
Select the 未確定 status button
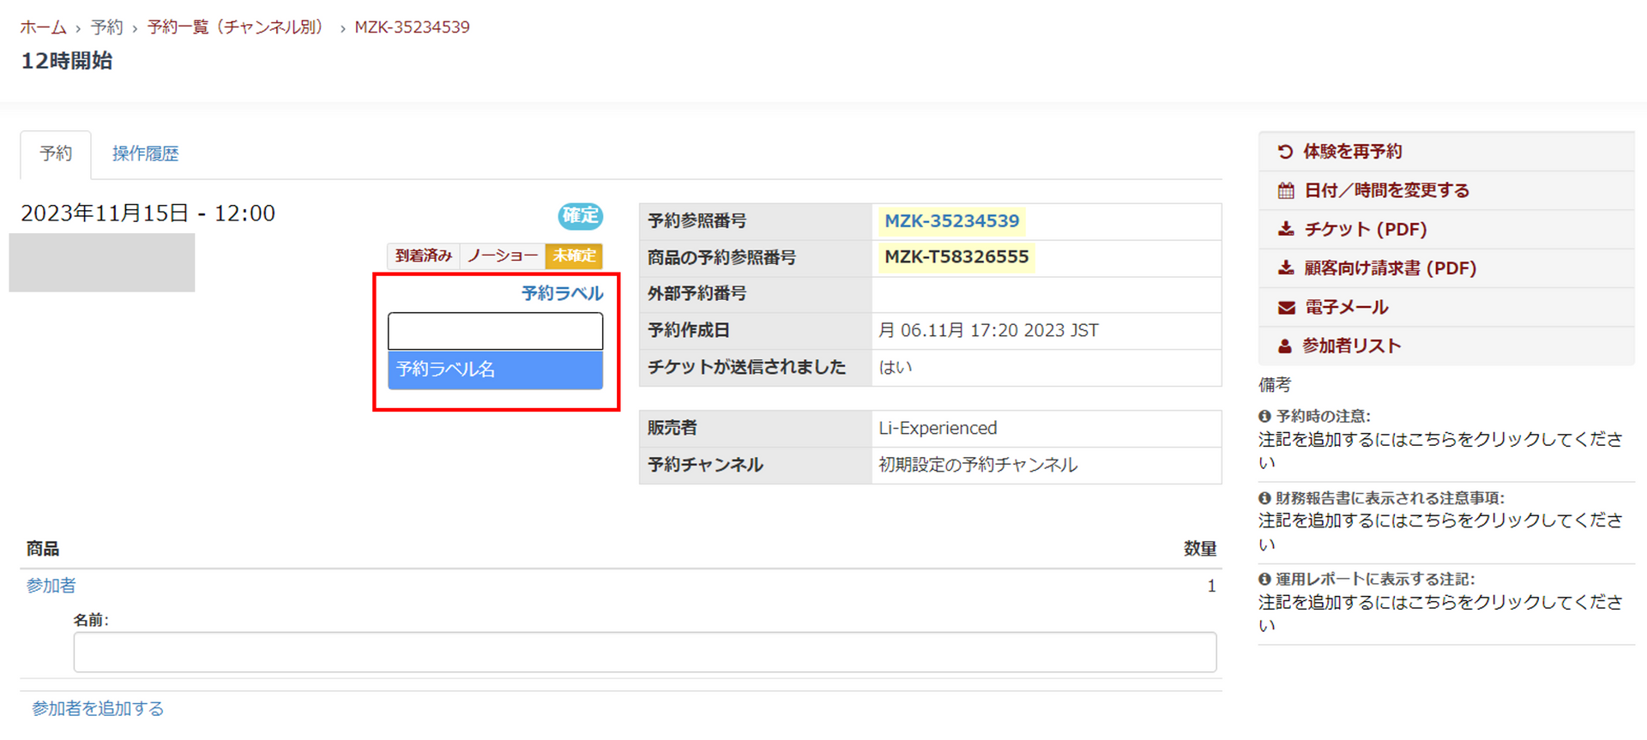574,256
